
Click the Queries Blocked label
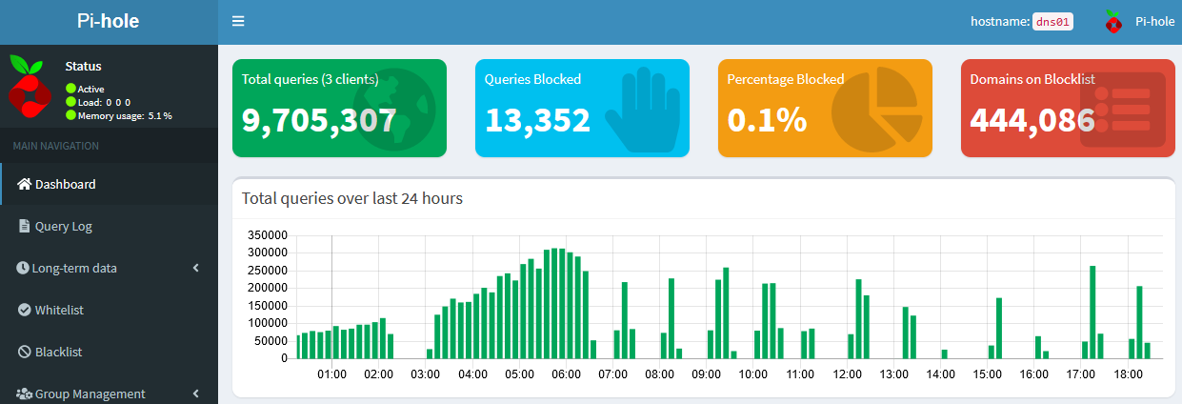point(532,79)
